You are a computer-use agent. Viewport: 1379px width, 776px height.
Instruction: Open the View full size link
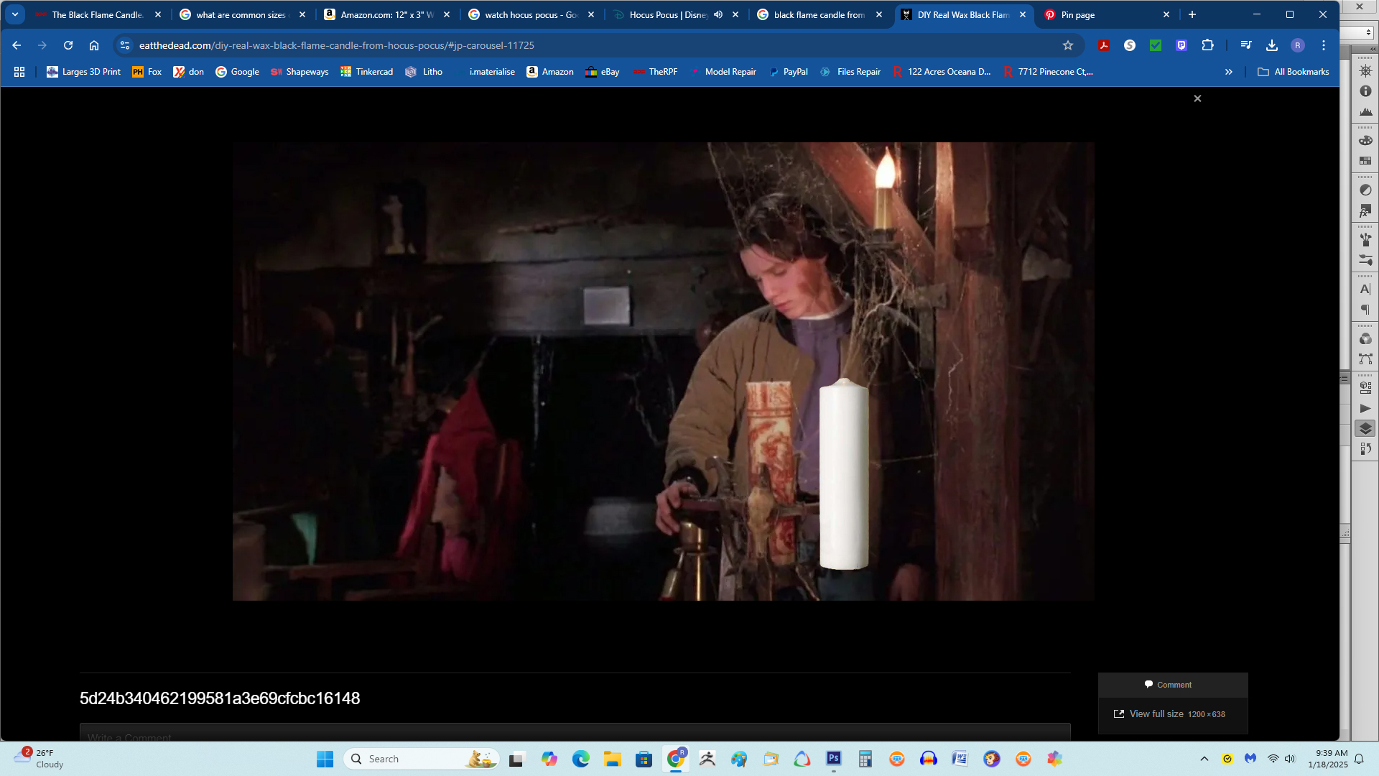1169,713
